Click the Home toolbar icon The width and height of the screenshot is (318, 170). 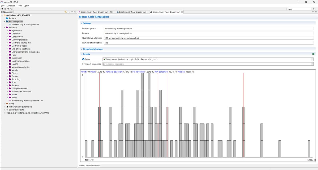point(2,9)
